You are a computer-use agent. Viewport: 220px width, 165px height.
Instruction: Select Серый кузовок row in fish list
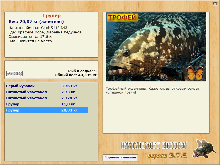pyautogui.click(x=47, y=86)
